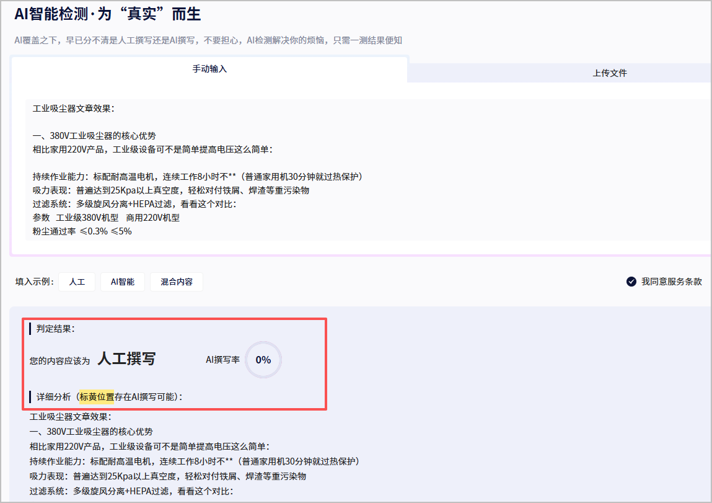Switch to the 手动输入 tab
The image size is (712, 503).
point(209,69)
